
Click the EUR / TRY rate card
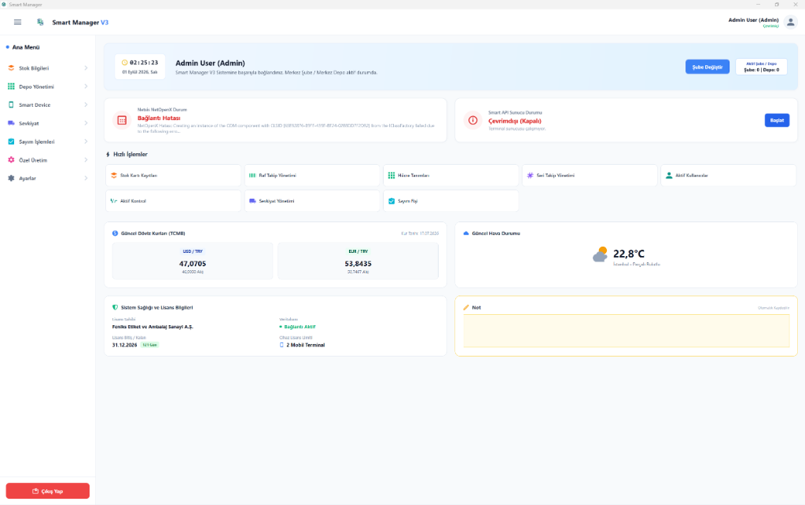pyautogui.click(x=358, y=261)
